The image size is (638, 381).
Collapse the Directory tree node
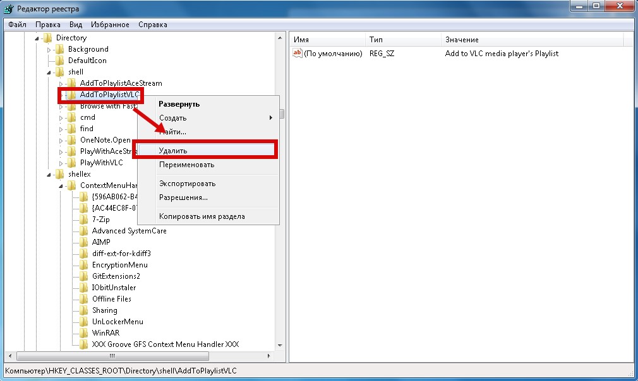(37, 38)
